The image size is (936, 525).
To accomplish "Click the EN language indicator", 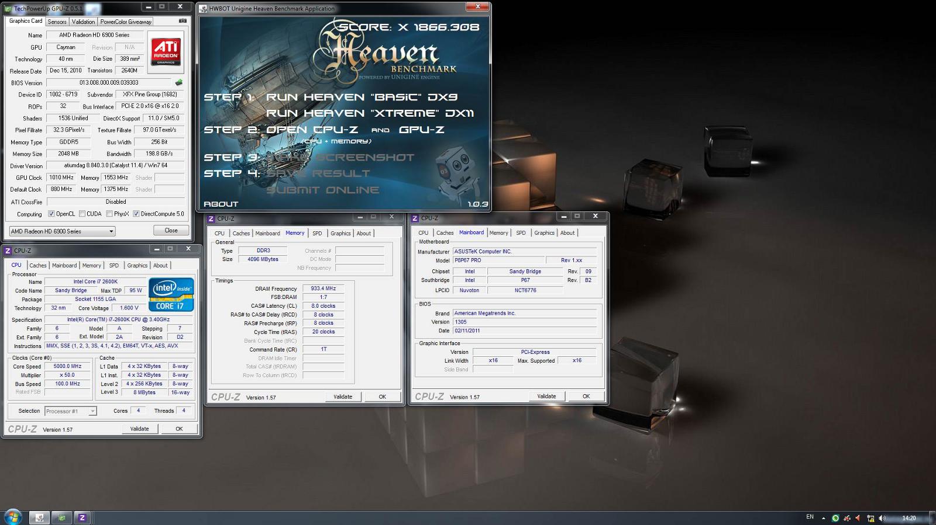I will click(x=810, y=517).
